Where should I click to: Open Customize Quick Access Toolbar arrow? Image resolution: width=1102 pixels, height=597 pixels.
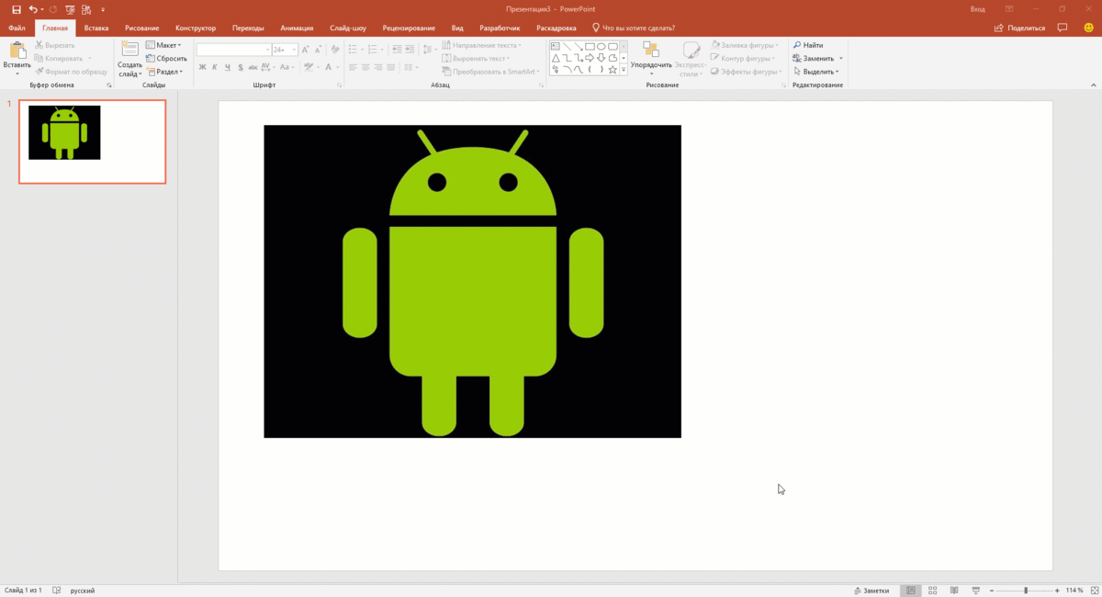[103, 9]
